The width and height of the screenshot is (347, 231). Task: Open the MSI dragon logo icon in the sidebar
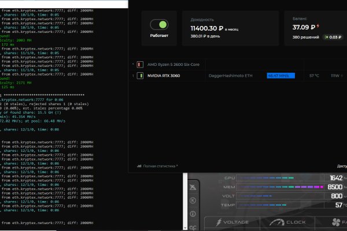click(x=193, y=187)
